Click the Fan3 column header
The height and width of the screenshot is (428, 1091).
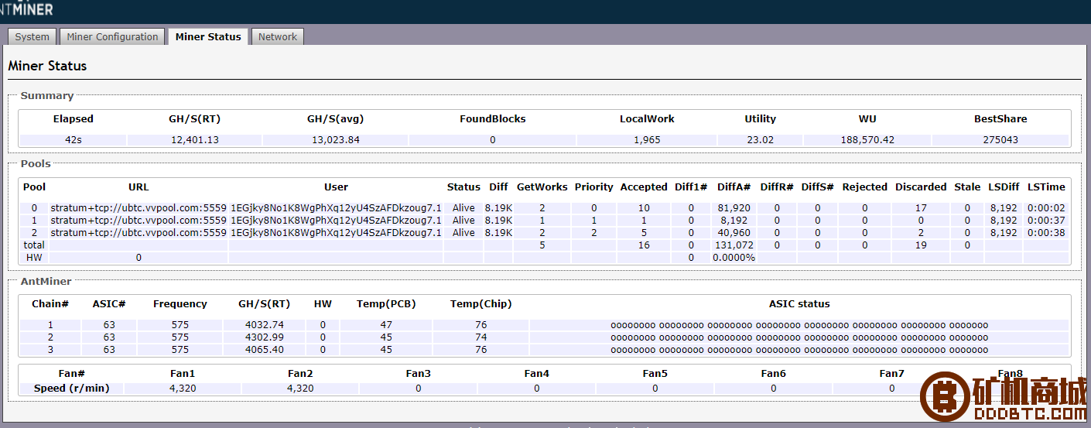click(x=419, y=374)
